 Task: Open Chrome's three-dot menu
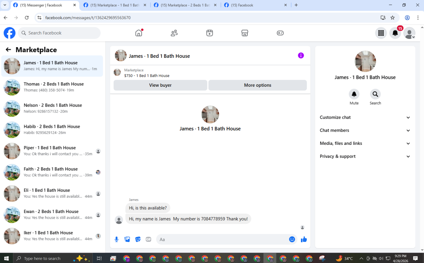click(x=418, y=18)
